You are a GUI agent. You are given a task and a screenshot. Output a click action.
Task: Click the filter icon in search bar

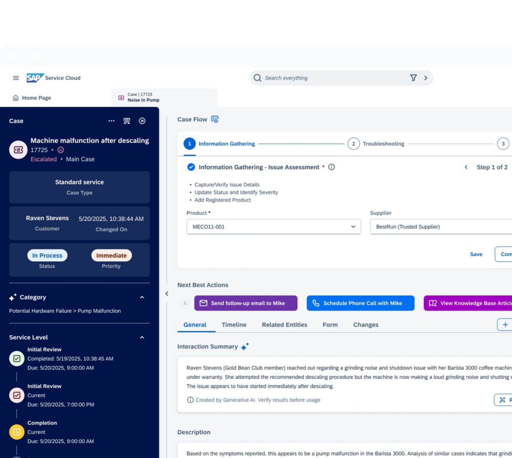coord(413,78)
